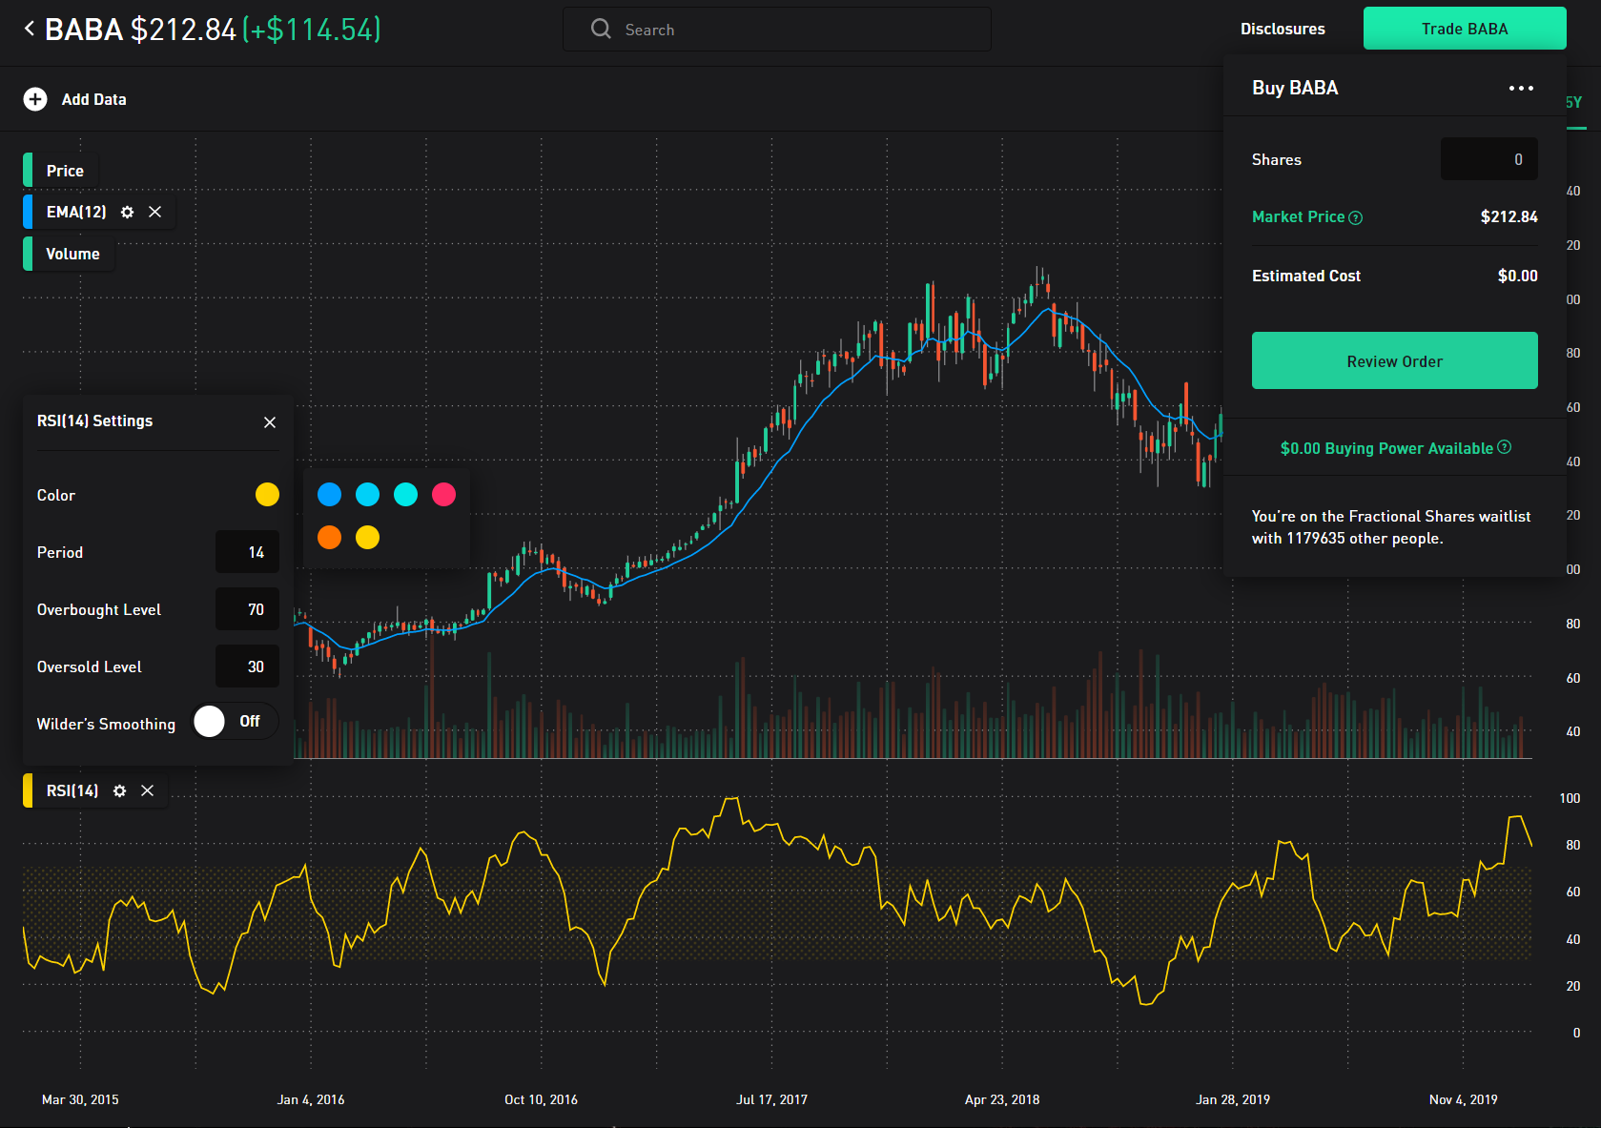Click the Review Order button

[1394, 360]
